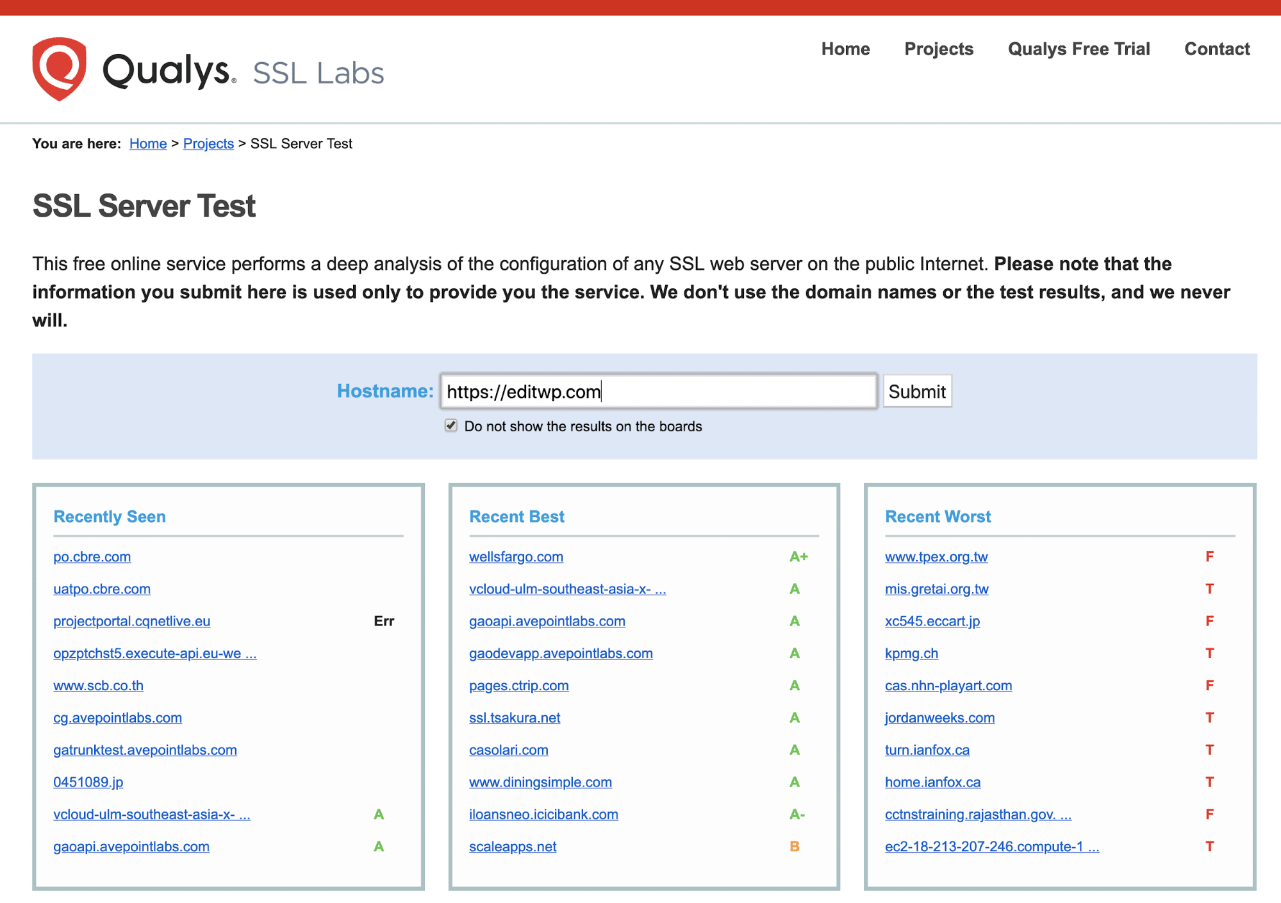This screenshot has width=1281, height=903.
Task: Click inside the Hostname input field
Action: (x=658, y=391)
